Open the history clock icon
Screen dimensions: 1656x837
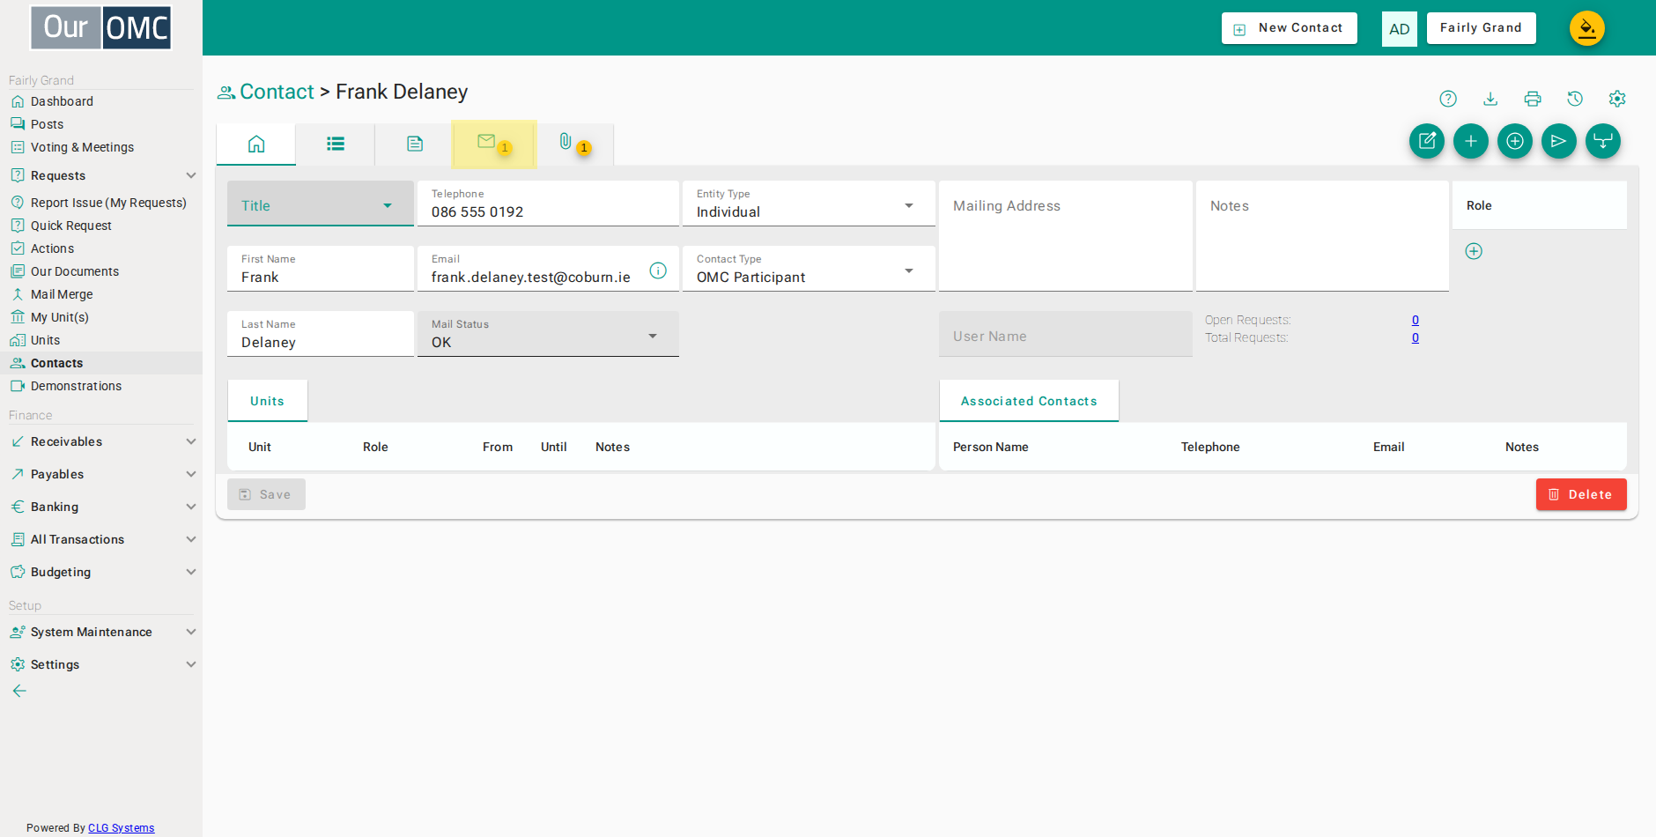[x=1575, y=99]
